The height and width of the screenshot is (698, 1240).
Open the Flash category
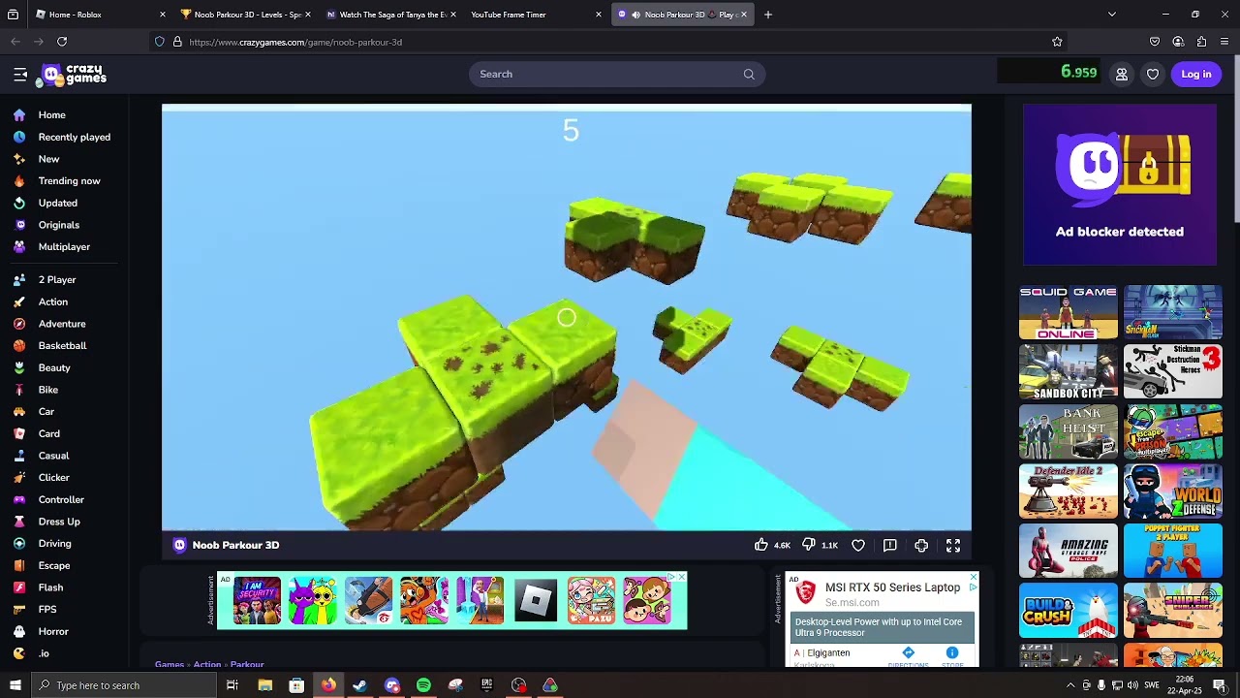click(50, 587)
